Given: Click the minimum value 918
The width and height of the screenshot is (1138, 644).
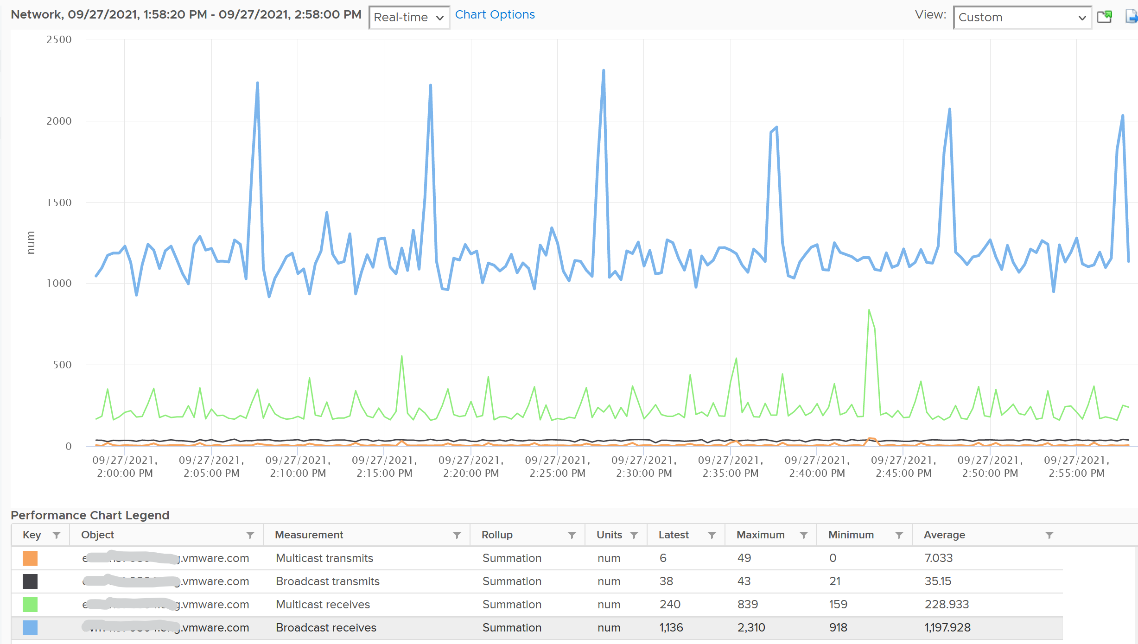Looking at the screenshot, I should pos(838,628).
